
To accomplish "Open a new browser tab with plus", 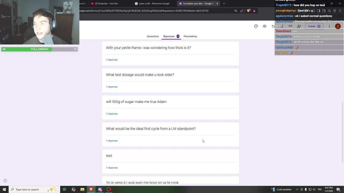I will (x=224, y=3).
